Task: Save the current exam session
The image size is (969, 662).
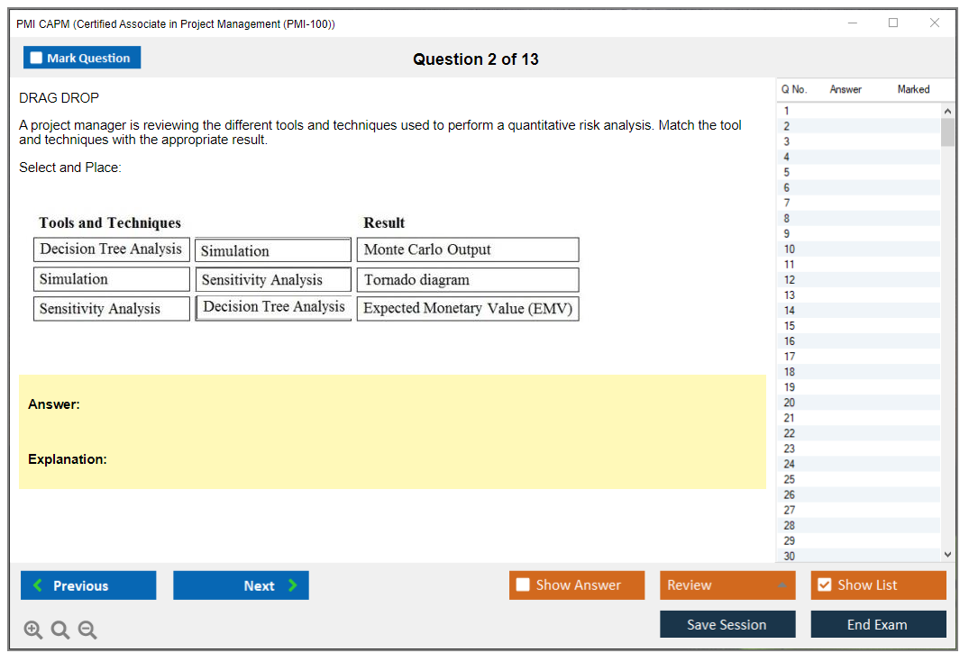Action: [x=727, y=624]
